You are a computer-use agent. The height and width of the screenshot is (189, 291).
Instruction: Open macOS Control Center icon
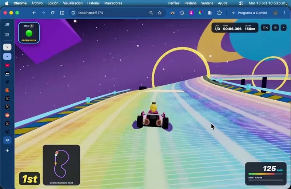point(241,3)
